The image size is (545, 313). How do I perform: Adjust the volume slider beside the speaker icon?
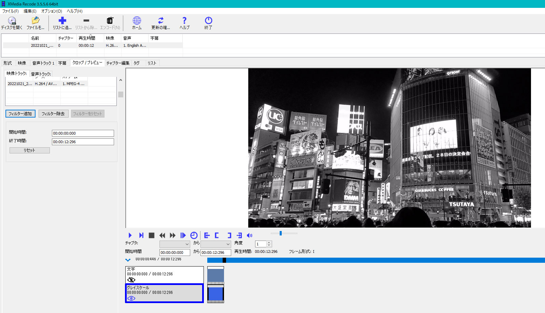[x=284, y=233]
